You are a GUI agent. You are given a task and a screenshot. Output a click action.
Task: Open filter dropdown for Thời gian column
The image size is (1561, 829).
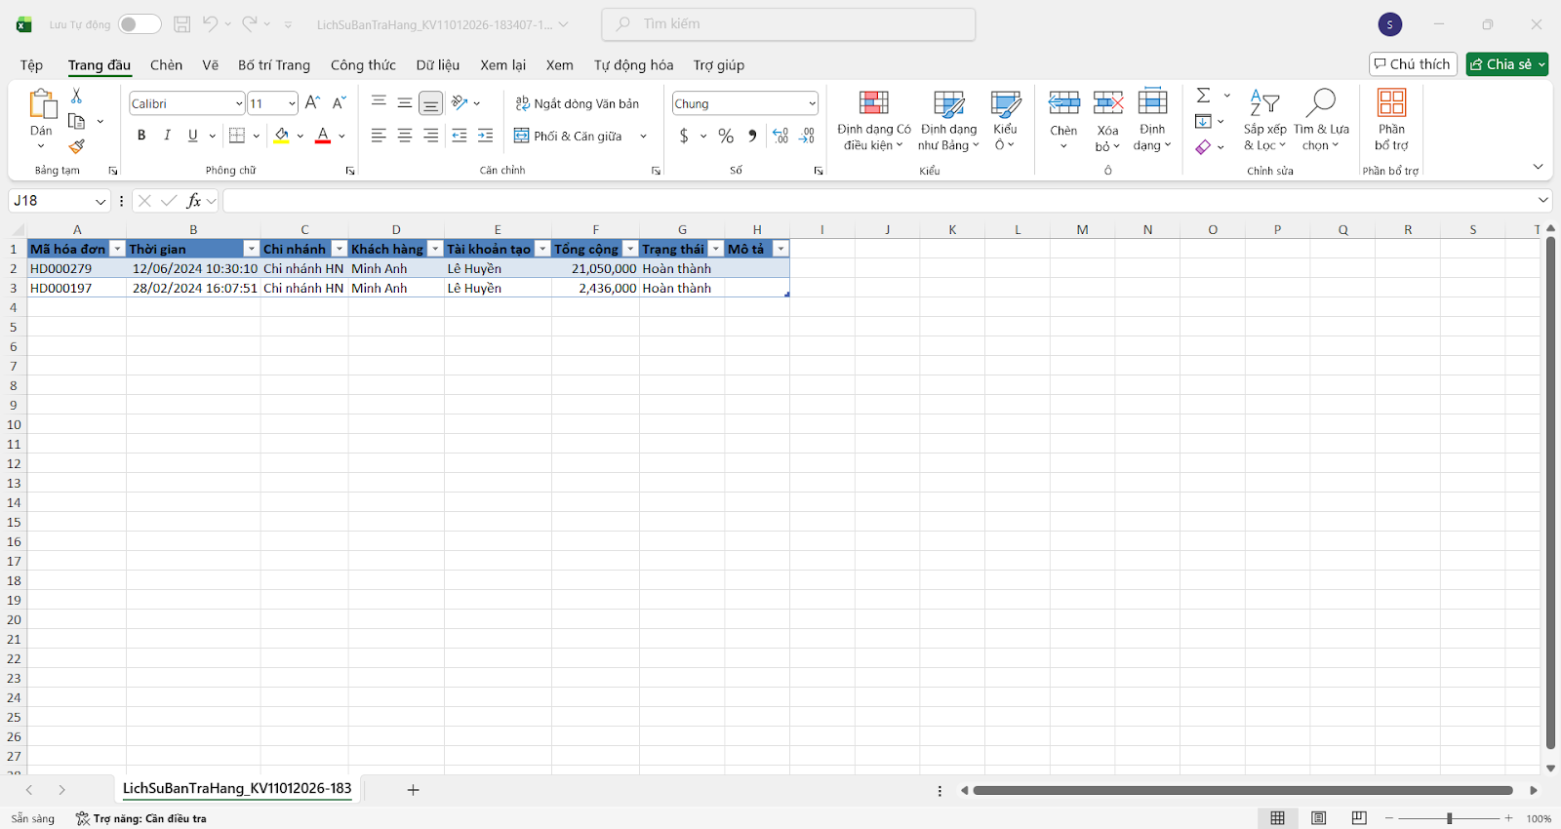coord(252,249)
